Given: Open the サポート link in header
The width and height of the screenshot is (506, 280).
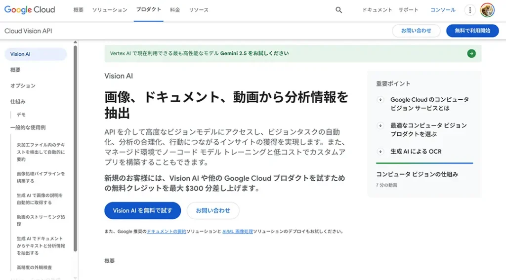Looking at the screenshot, I should pyautogui.click(x=408, y=10).
